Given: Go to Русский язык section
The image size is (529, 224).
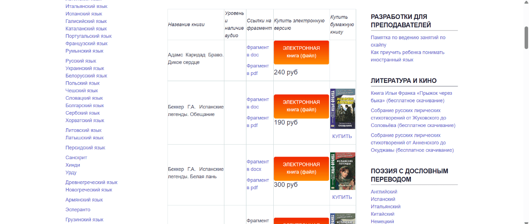Looking at the screenshot, I should tap(81, 61).
